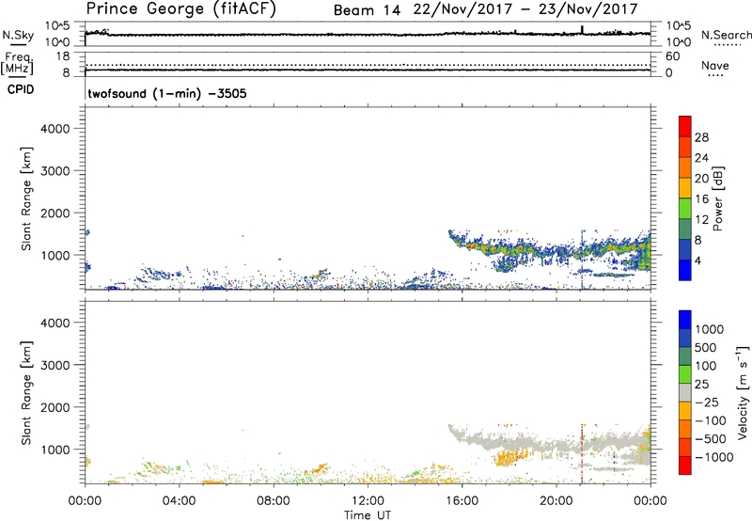The width and height of the screenshot is (752, 521).
Task: Click the 08:00 time tick label
Action: pyautogui.click(x=274, y=501)
